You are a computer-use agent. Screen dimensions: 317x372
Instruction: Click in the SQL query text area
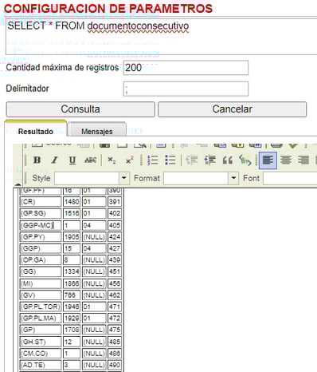(161, 37)
